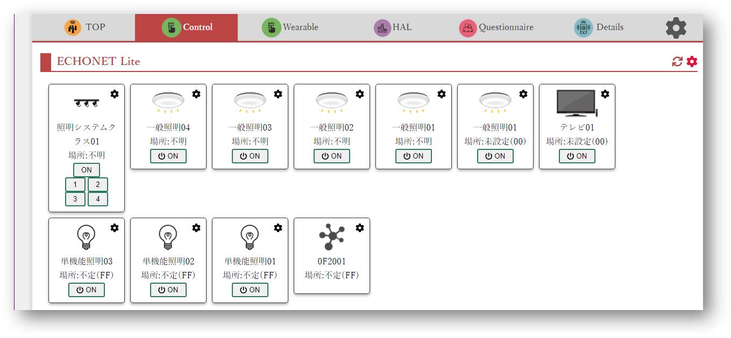Open gear on 一般照明01 card with 場所:未設定(00)
The image size is (731, 338).
[523, 94]
